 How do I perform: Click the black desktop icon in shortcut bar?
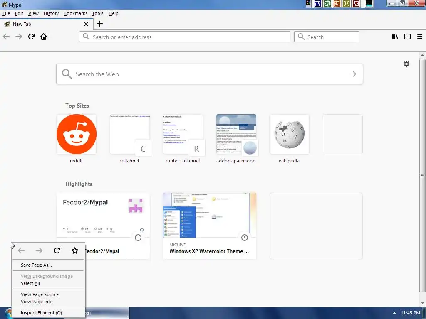pyautogui.click(x=369, y=4)
